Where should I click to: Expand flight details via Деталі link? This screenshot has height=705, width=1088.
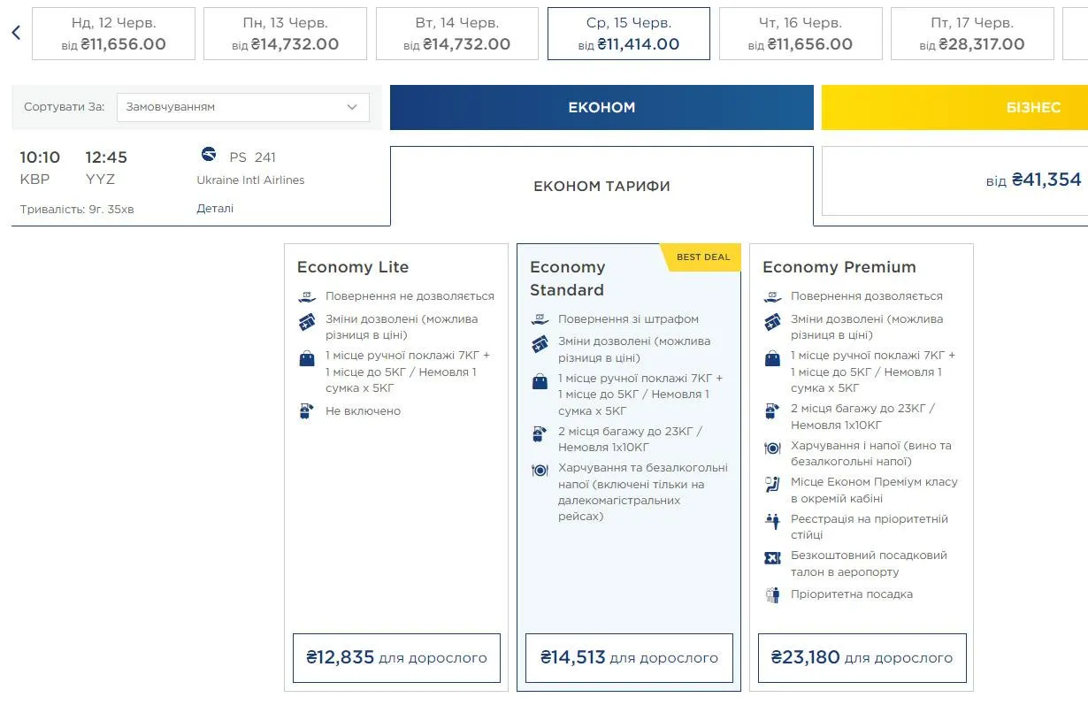coord(215,209)
